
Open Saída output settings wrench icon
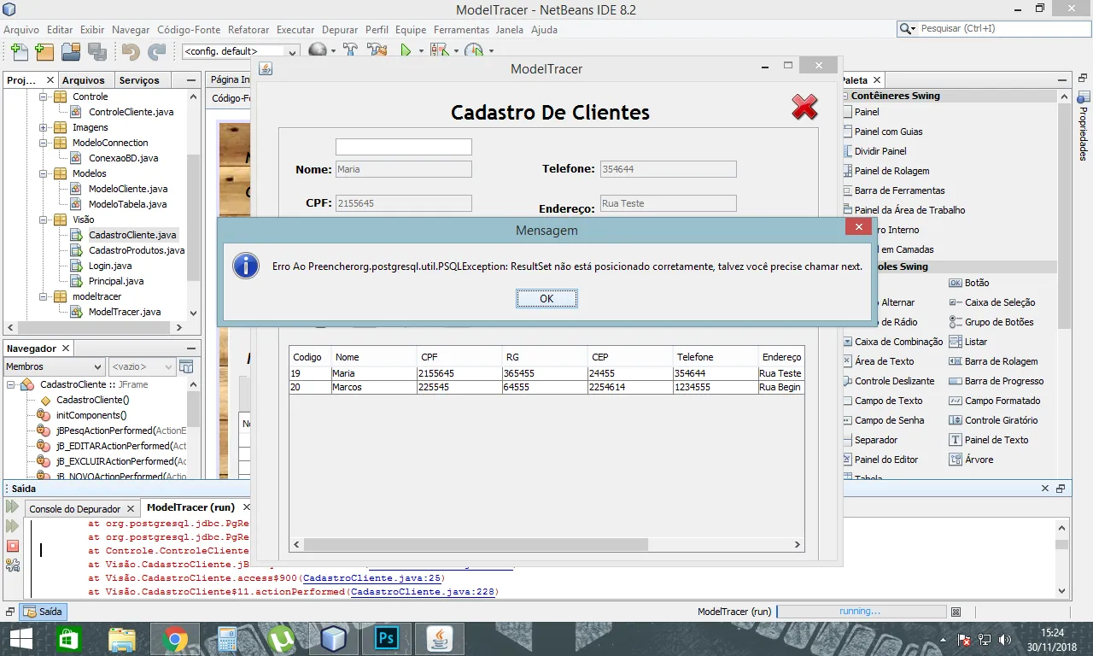[13, 565]
